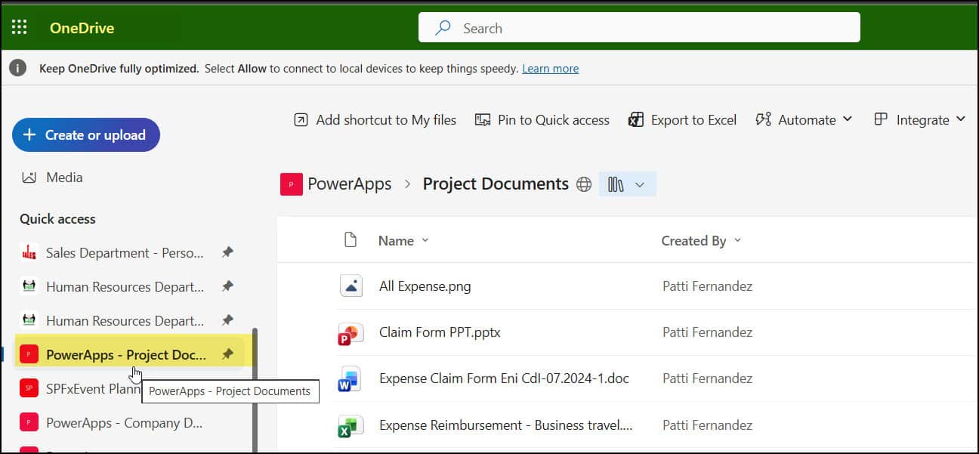979x454 pixels.
Task: Open the Integrate dropdown menu
Action: [919, 119]
